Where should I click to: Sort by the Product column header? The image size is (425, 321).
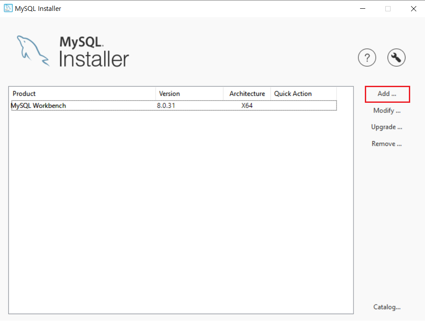(82, 94)
